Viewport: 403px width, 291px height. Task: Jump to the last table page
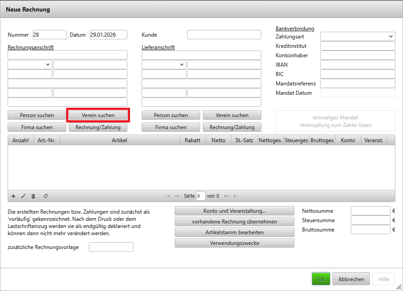235,196
